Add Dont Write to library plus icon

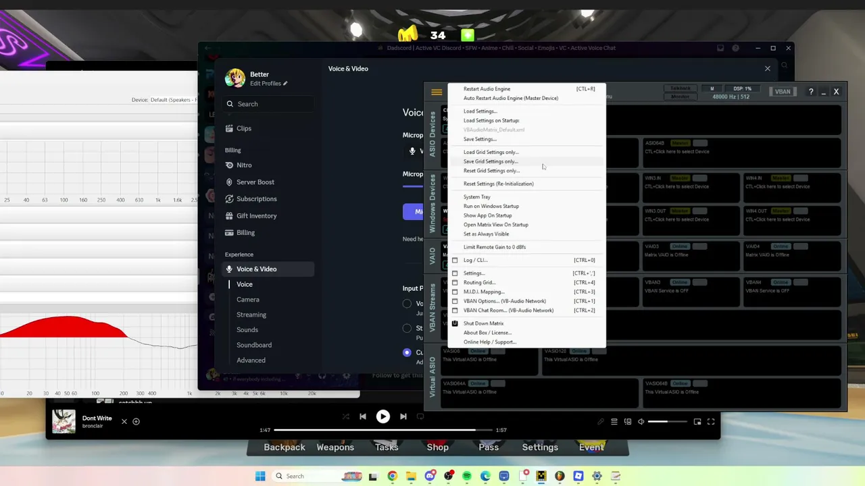pos(136,422)
